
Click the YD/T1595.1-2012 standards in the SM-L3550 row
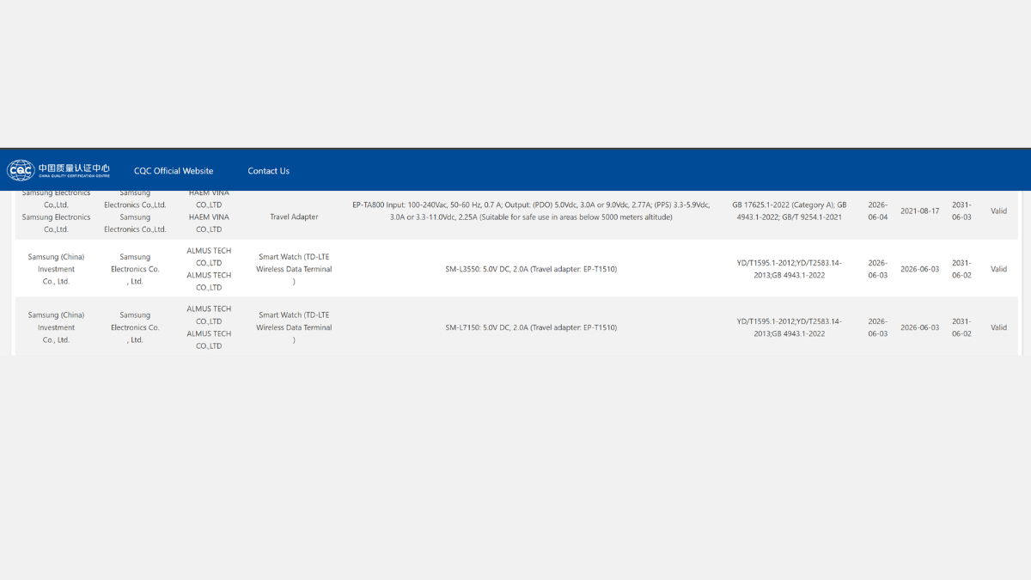(x=790, y=269)
